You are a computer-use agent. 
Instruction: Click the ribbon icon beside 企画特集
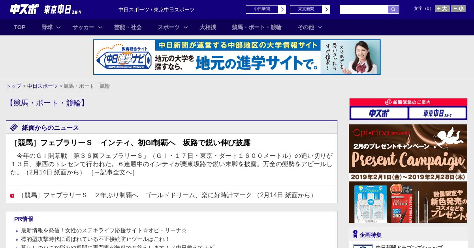355,234
